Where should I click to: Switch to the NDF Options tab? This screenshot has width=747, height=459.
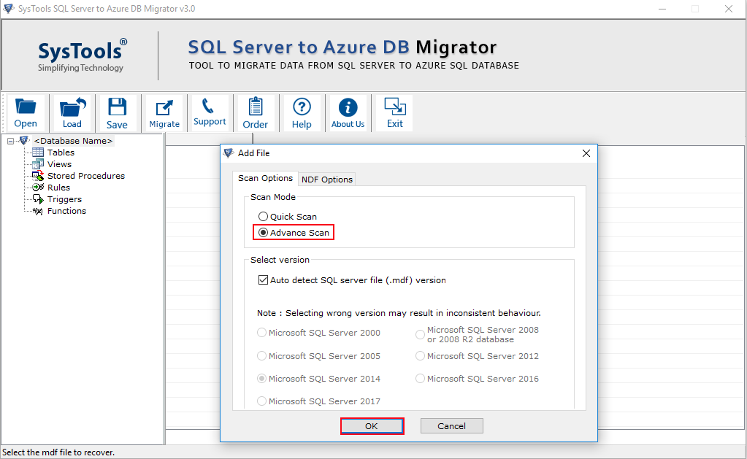click(327, 180)
